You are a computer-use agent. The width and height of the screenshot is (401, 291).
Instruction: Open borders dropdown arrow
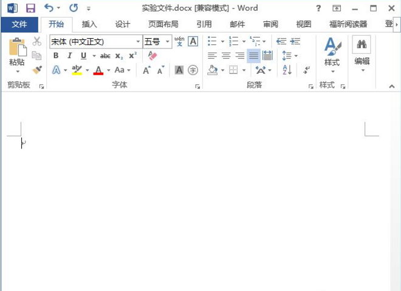tap(244, 70)
